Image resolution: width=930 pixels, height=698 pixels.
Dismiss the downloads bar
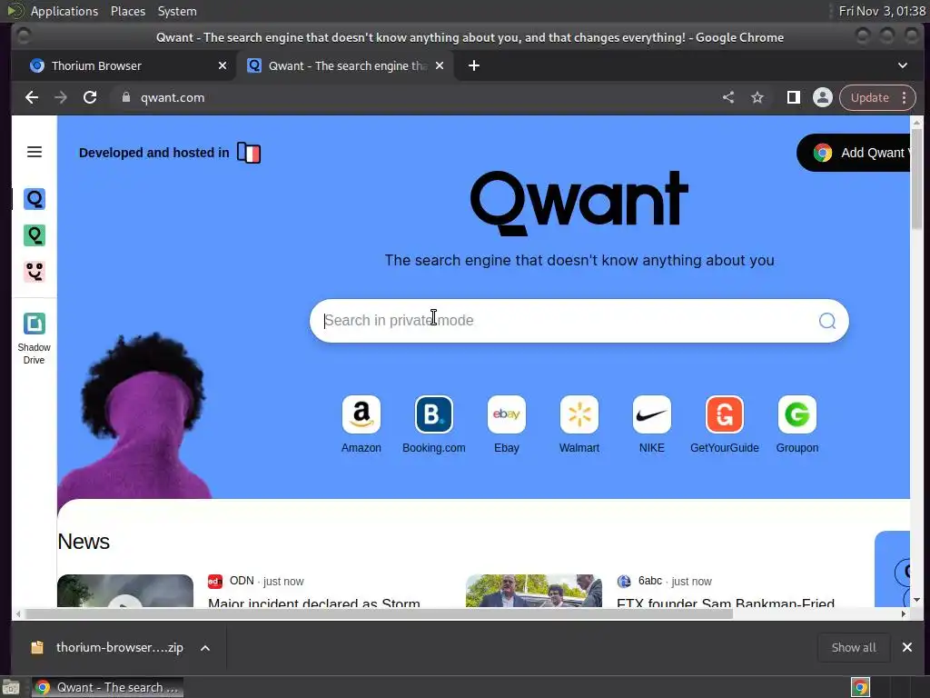pyautogui.click(x=907, y=647)
